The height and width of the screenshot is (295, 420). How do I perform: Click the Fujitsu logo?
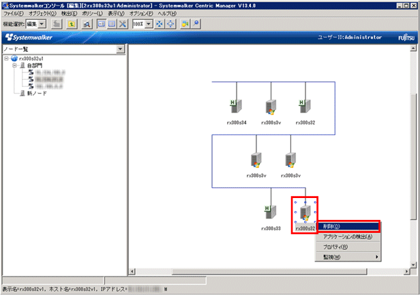click(406, 38)
